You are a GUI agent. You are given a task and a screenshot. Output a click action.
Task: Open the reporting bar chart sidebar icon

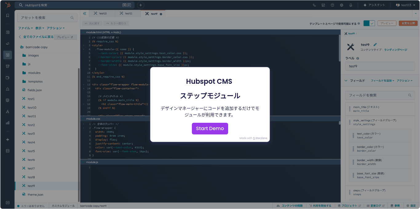tap(7, 123)
